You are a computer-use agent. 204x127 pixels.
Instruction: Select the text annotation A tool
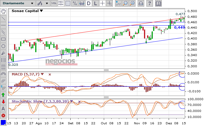(x=3, y=109)
